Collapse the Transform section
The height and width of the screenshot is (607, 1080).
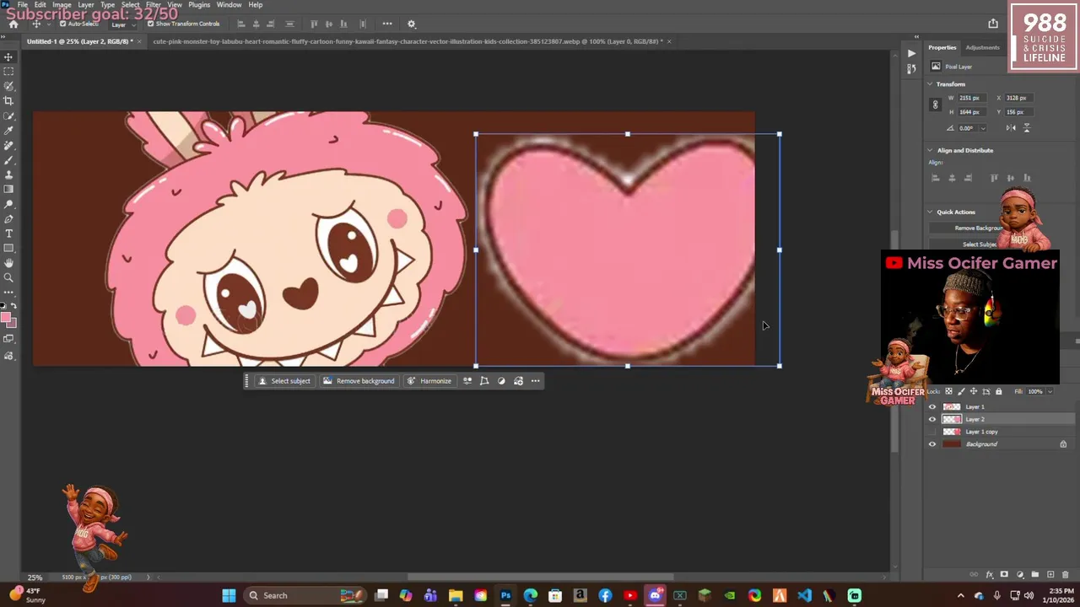click(x=930, y=84)
